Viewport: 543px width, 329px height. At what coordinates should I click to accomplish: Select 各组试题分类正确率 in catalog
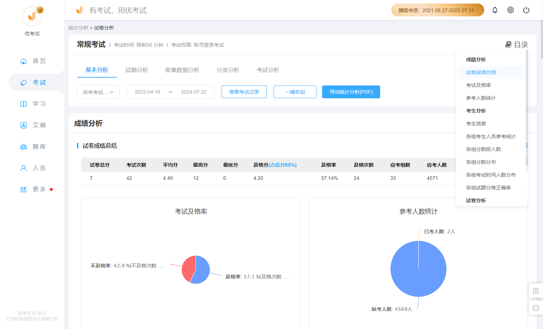[491, 188]
